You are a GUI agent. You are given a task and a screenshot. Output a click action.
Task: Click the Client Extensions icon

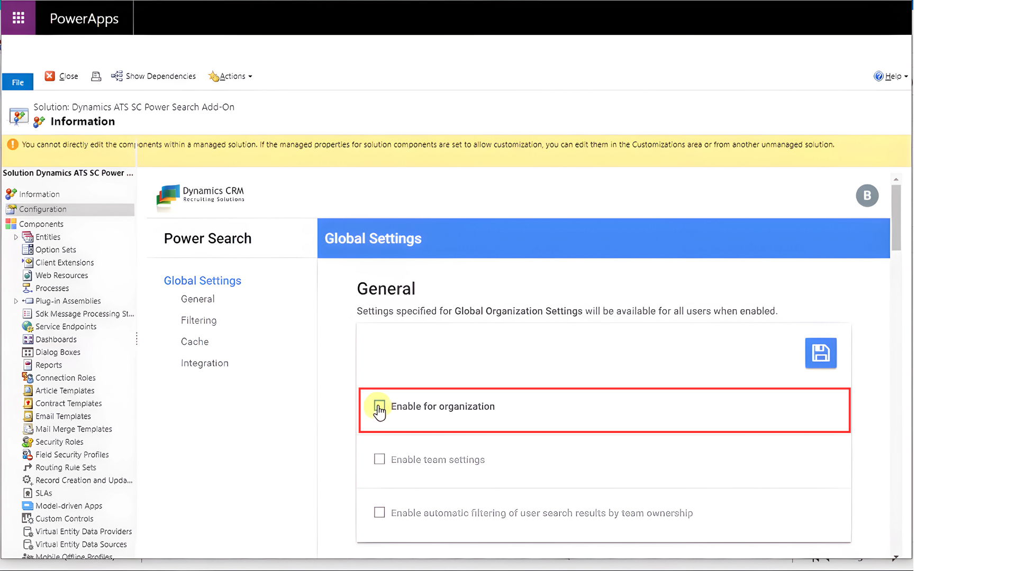28,262
